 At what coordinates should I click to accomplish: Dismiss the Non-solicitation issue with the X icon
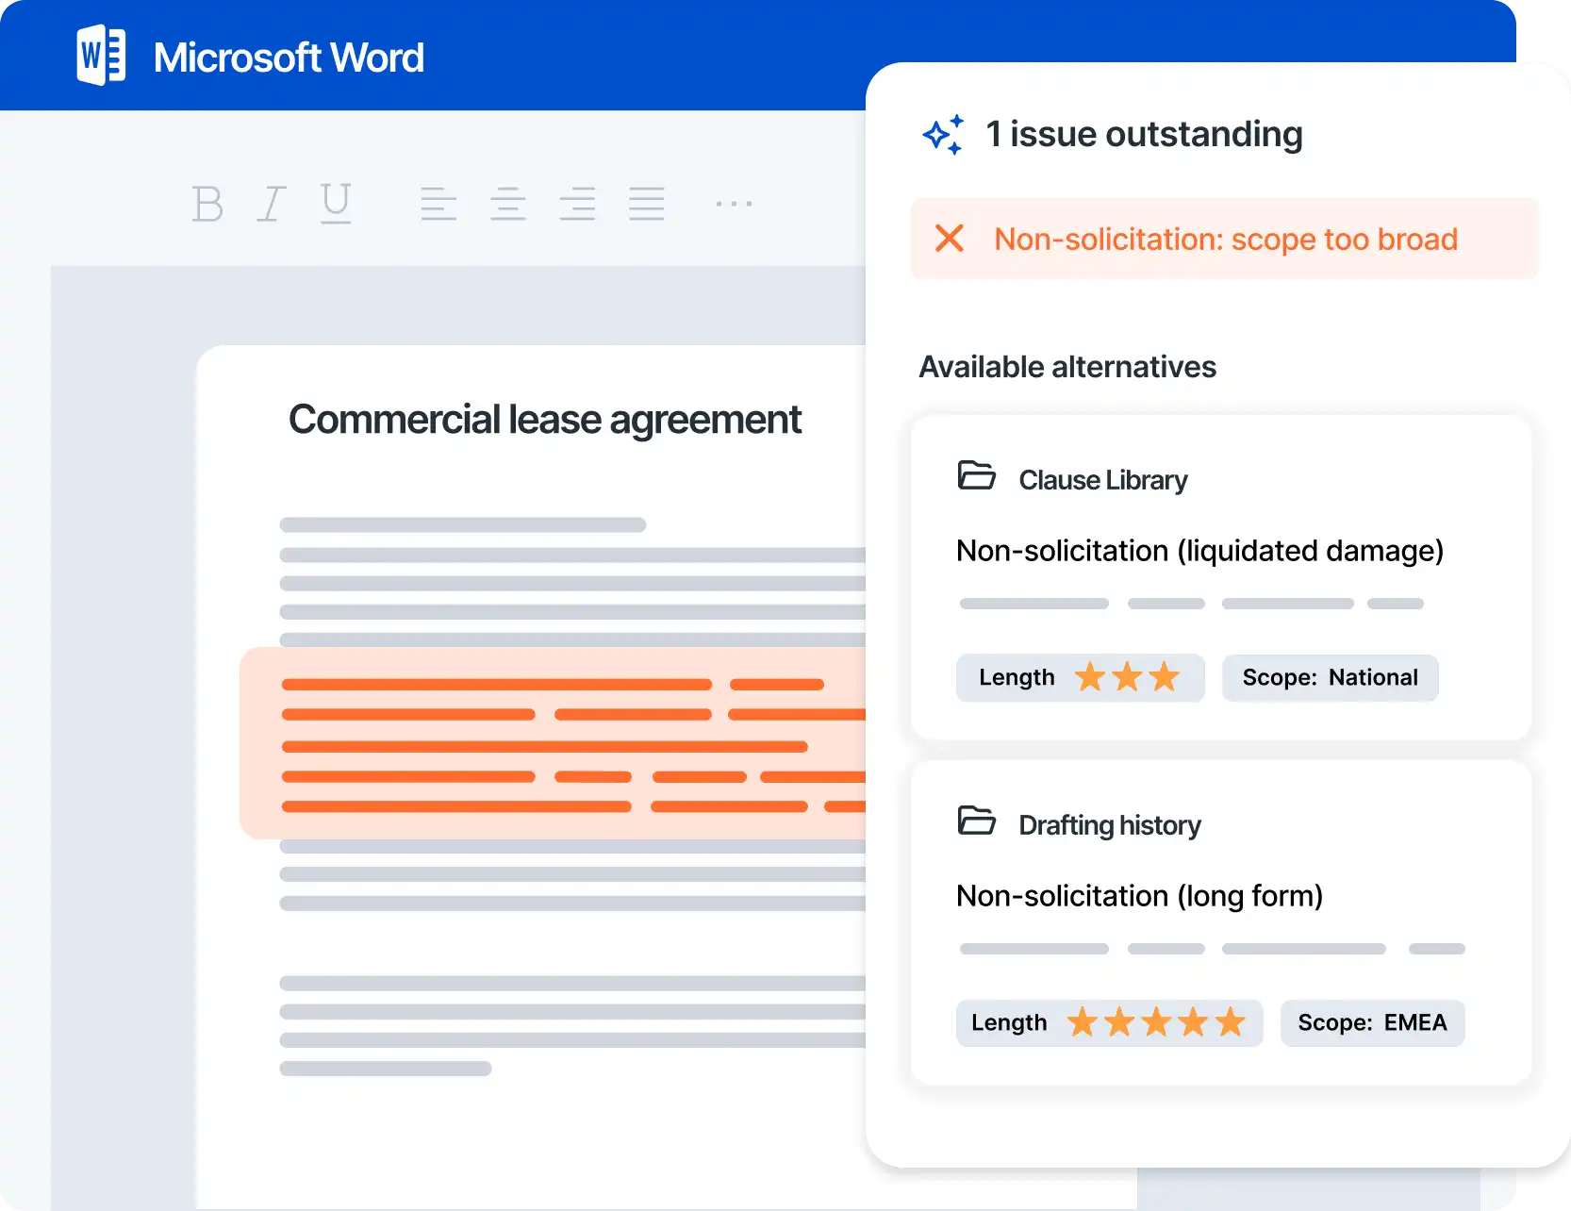(950, 239)
